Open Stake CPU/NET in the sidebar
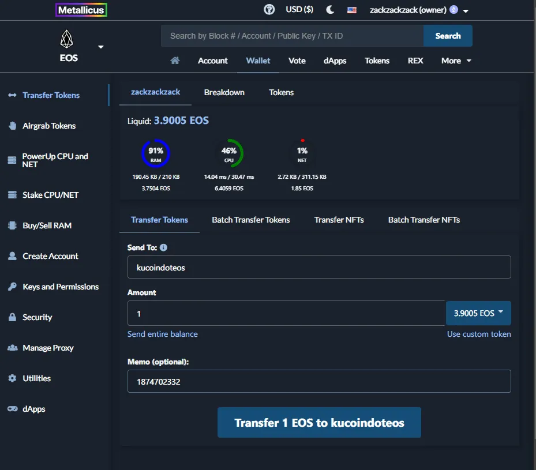Viewport: 536px width, 470px height. click(50, 195)
